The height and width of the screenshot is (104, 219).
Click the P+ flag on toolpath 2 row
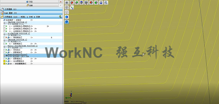point(36,29)
